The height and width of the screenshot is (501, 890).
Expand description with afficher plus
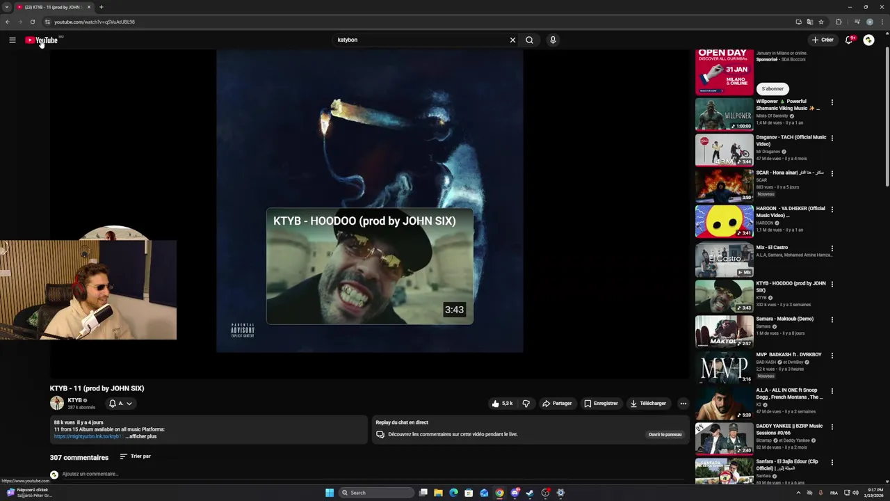tap(141, 436)
